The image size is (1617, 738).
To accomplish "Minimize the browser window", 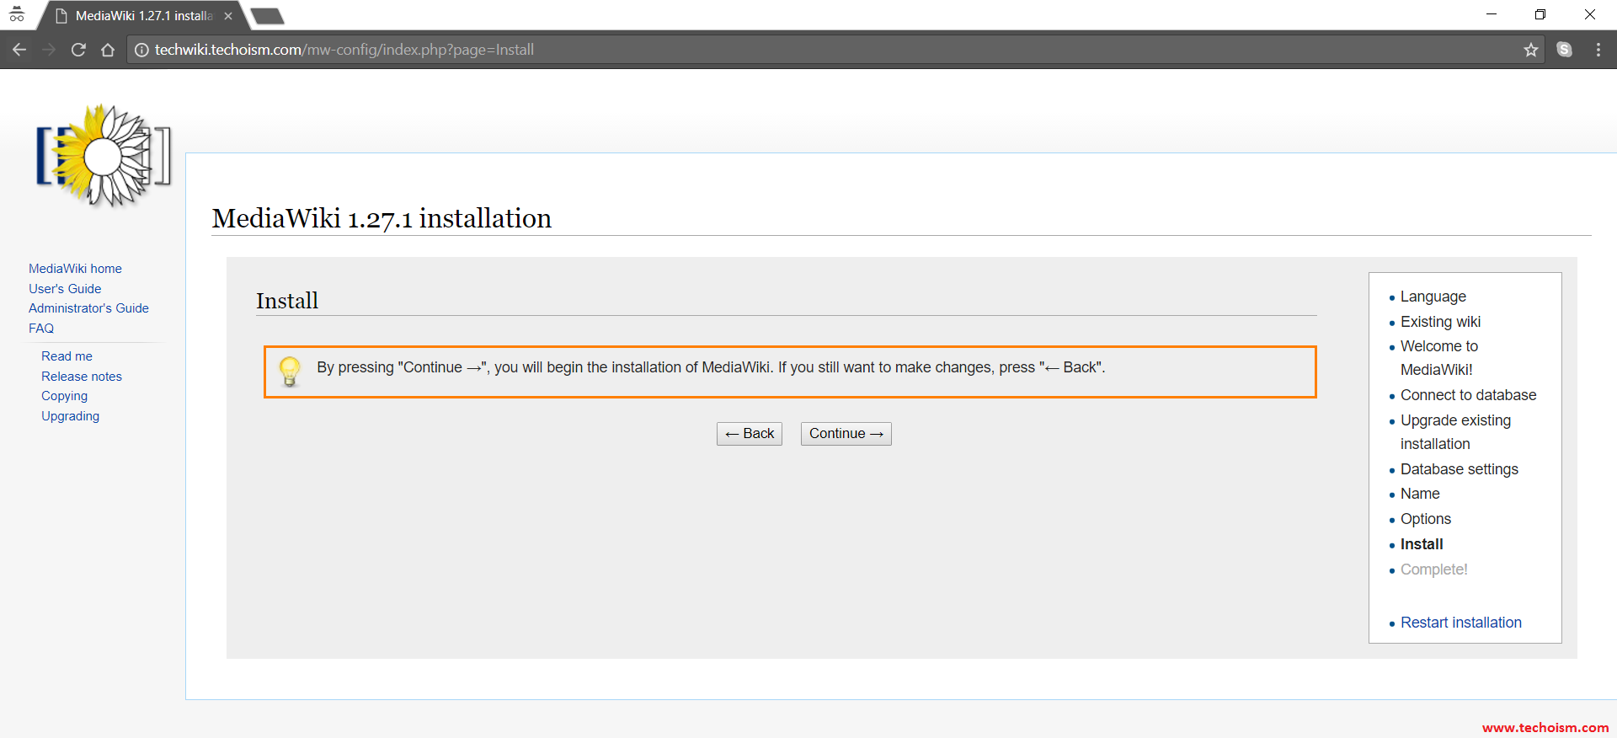I will click(x=1492, y=14).
